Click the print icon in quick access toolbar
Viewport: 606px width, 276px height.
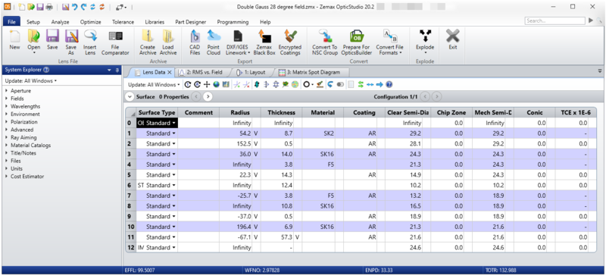(x=48, y=7)
